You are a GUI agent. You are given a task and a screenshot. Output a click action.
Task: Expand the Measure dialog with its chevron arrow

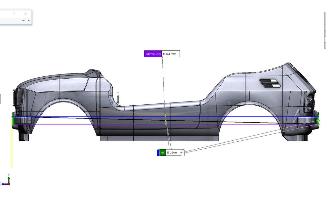pos(29,20)
